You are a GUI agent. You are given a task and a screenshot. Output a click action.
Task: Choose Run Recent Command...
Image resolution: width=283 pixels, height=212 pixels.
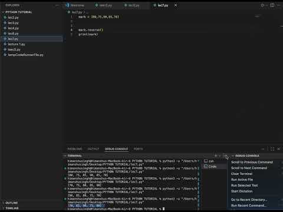coord(249,206)
